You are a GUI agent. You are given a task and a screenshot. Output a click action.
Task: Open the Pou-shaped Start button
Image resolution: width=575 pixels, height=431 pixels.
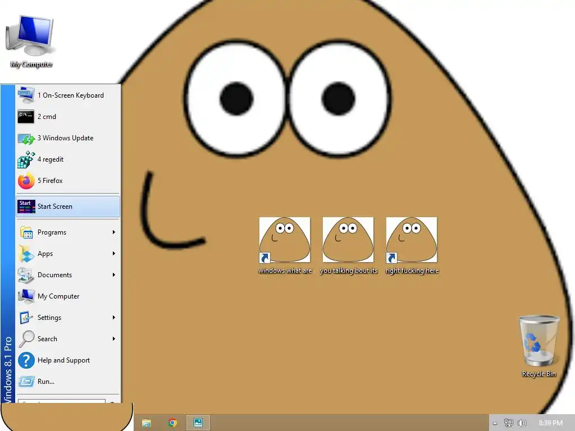click(66, 417)
